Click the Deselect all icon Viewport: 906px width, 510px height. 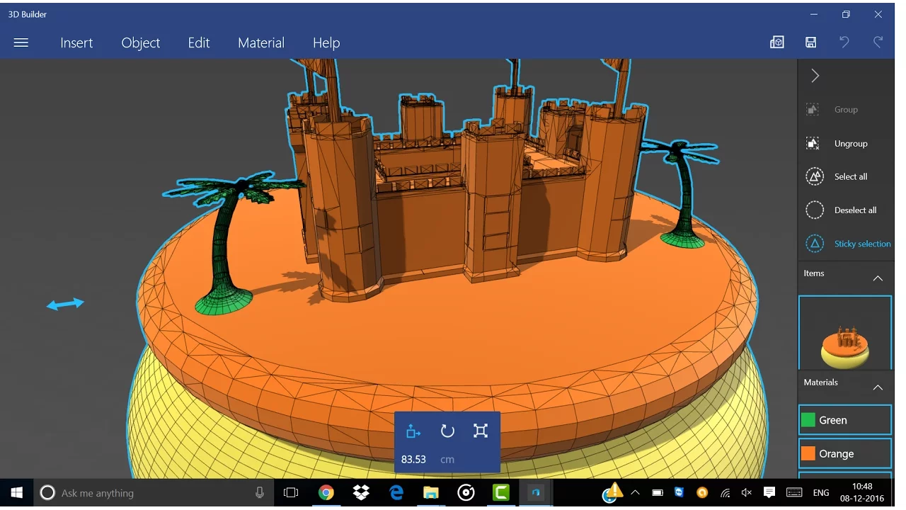tap(815, 210)
